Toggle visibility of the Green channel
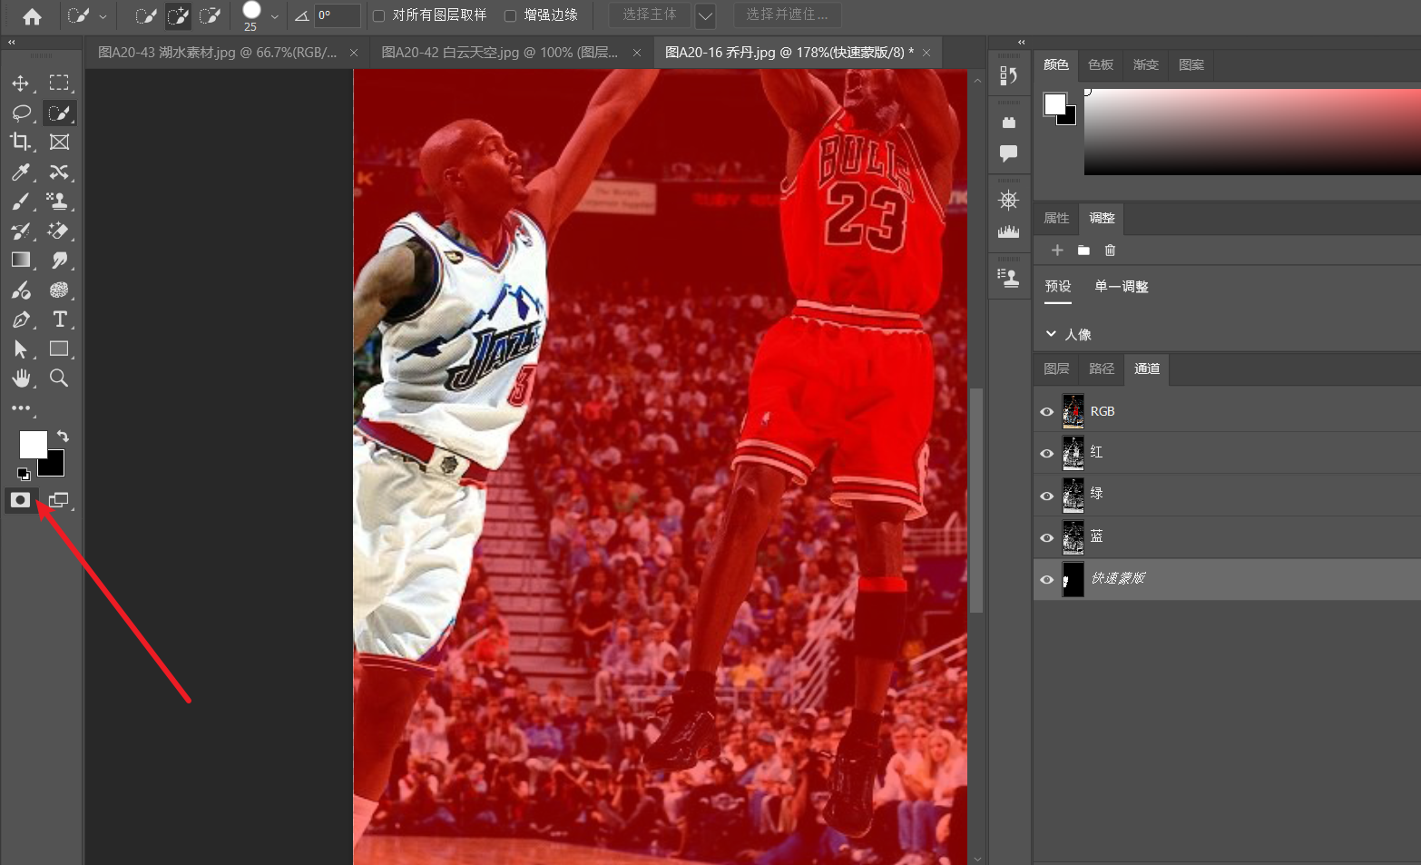This screenshot has height=865, width=1421. [1046, 496]
